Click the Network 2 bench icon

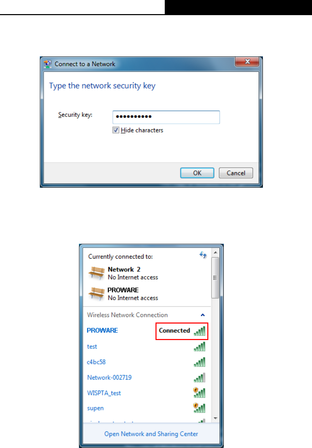point(96,273)
